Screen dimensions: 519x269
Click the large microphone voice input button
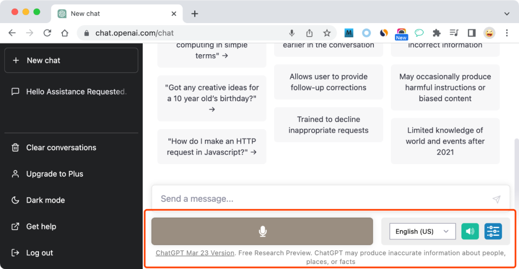click(x=262, y=231)
